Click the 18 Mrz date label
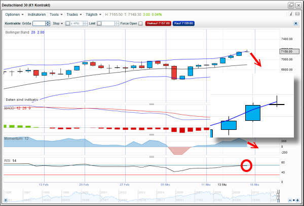 [x=254, y=185]
